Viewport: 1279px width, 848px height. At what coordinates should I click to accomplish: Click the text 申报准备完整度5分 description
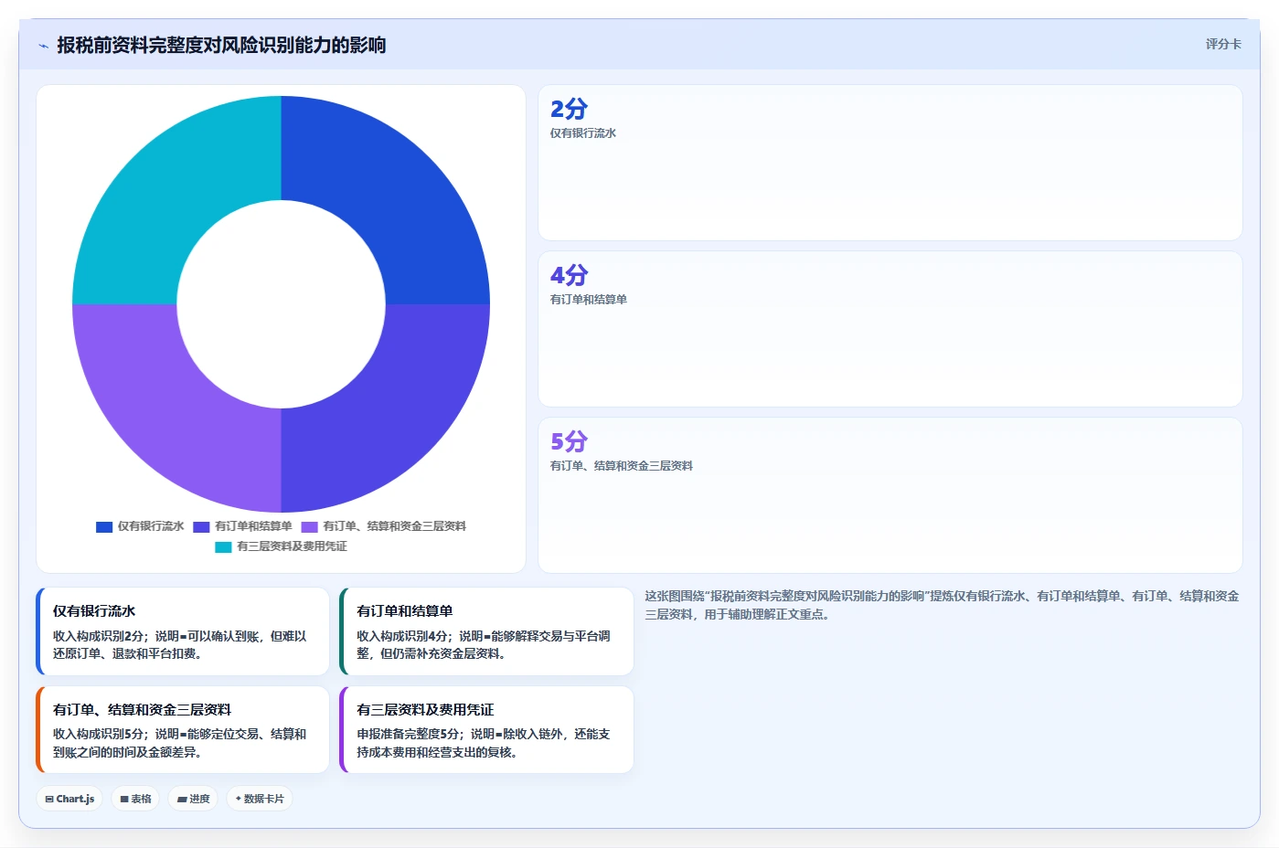[x=484, y=743]
